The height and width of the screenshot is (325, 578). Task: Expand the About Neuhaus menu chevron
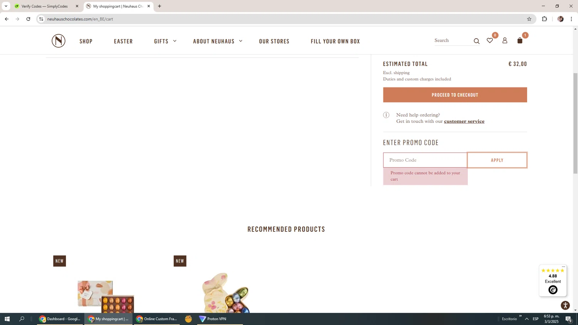(240, 41)
